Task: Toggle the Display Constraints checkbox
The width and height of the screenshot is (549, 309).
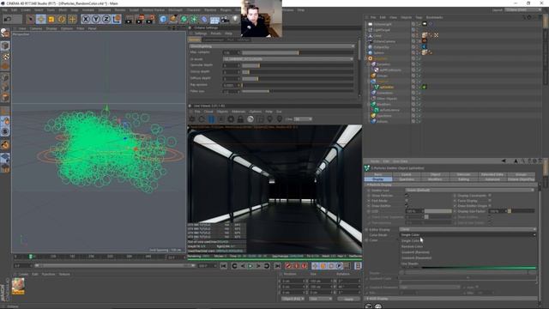Action: point(490,196)
